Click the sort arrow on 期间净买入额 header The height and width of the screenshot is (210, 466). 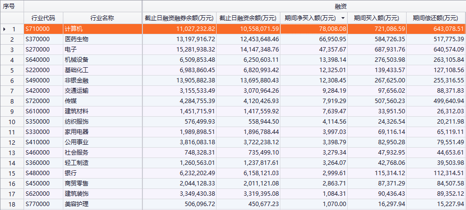coord(342,18)
